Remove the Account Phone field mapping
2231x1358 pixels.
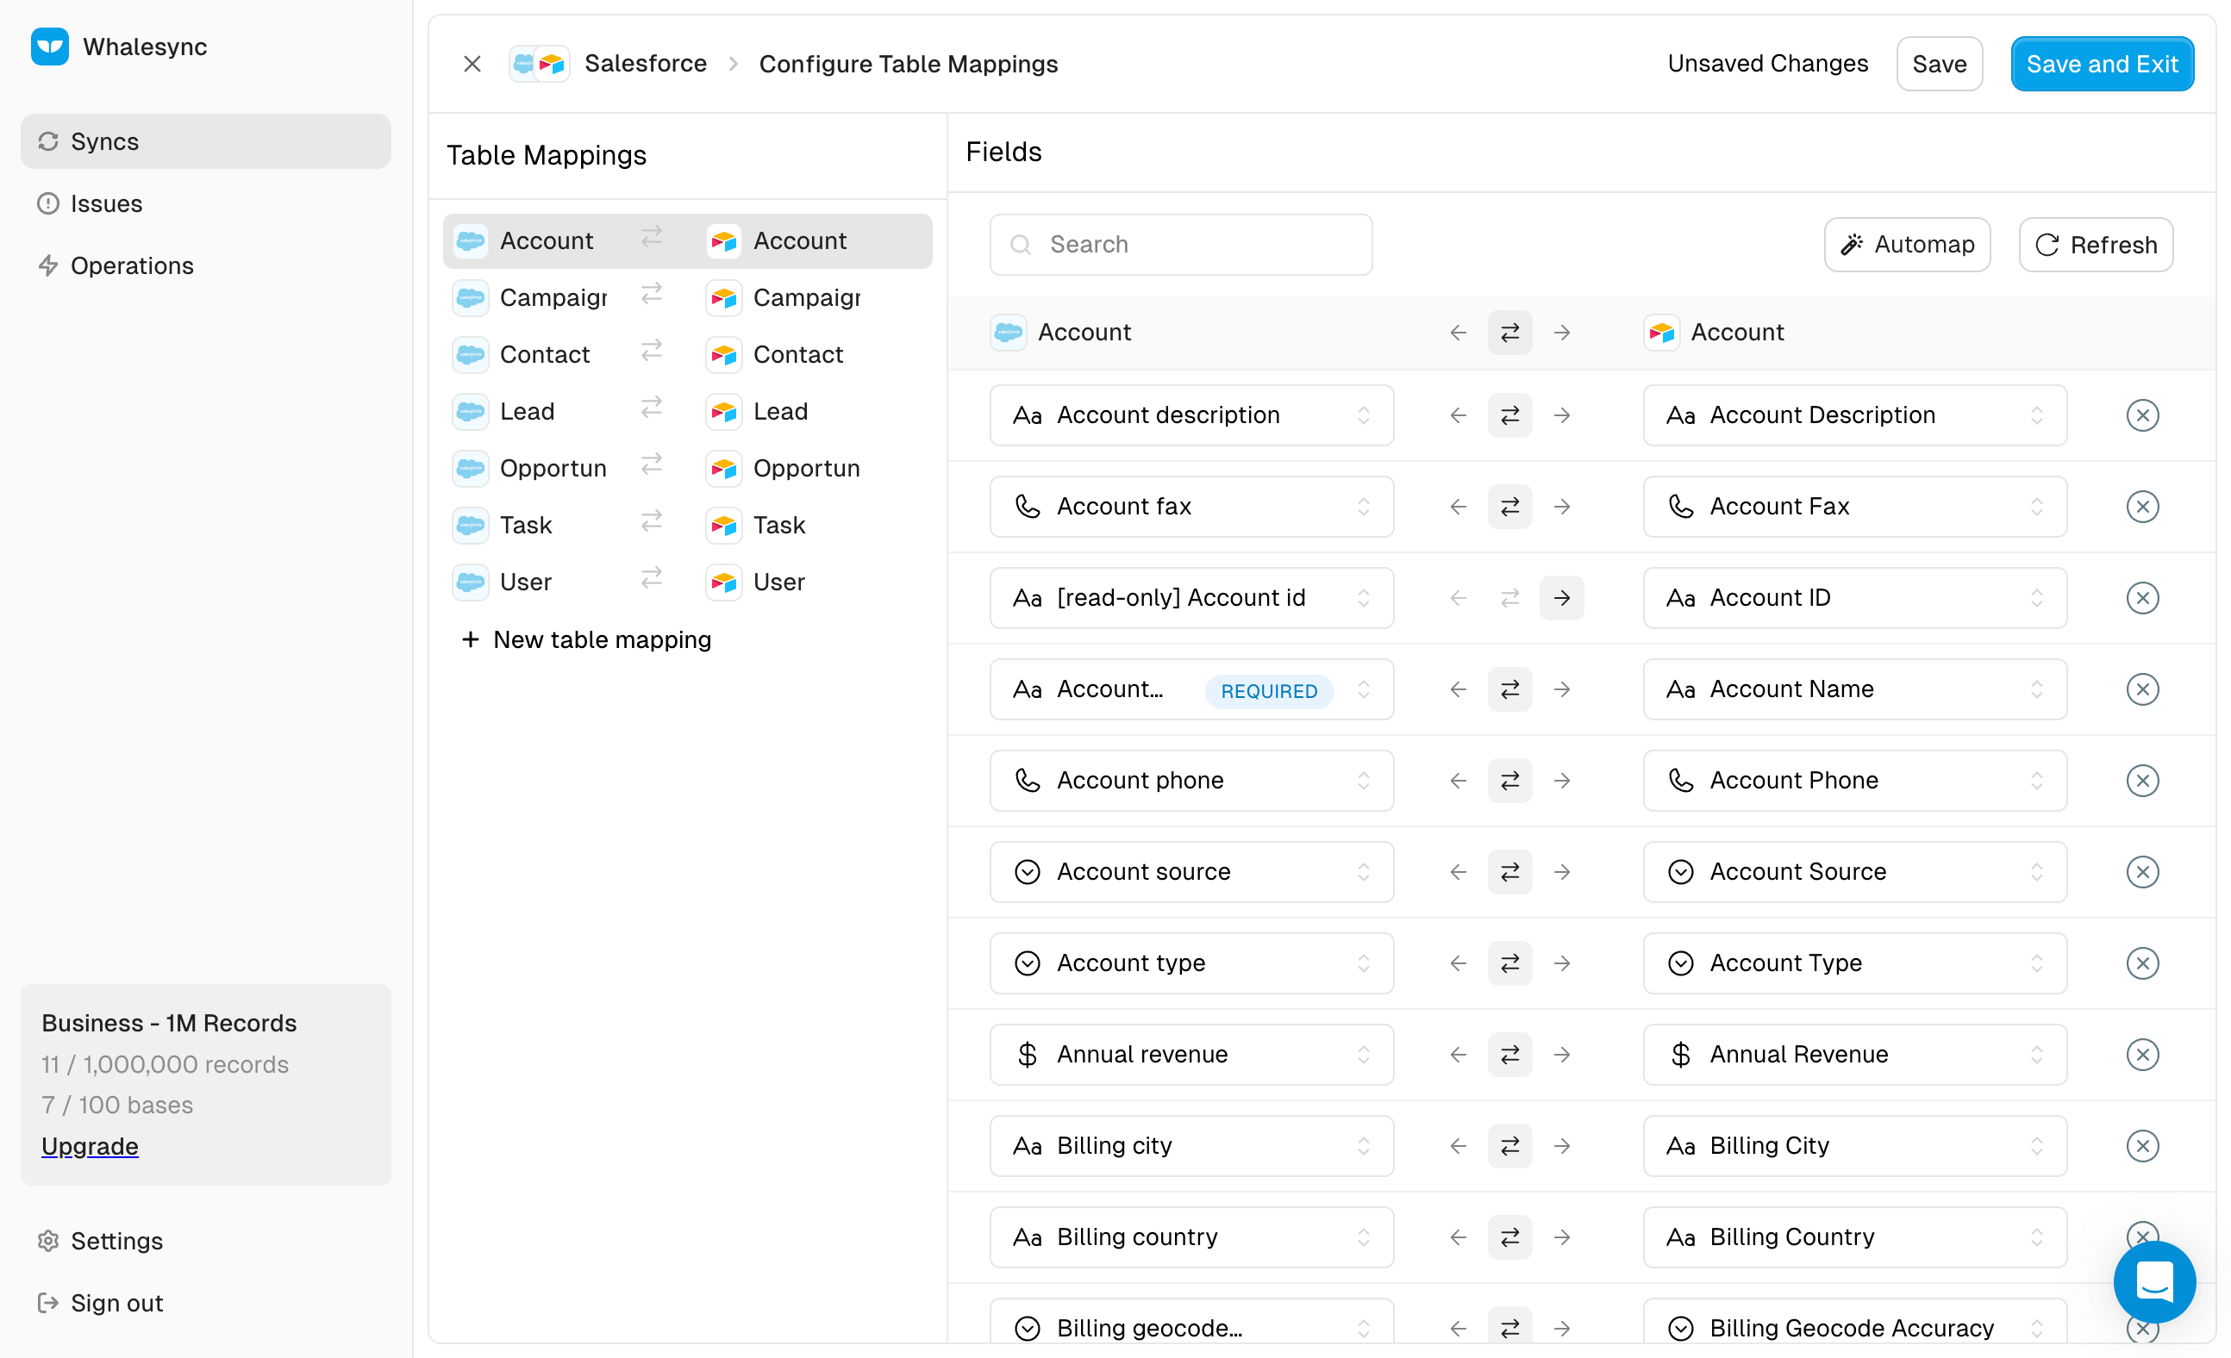tap(2141, 781)
